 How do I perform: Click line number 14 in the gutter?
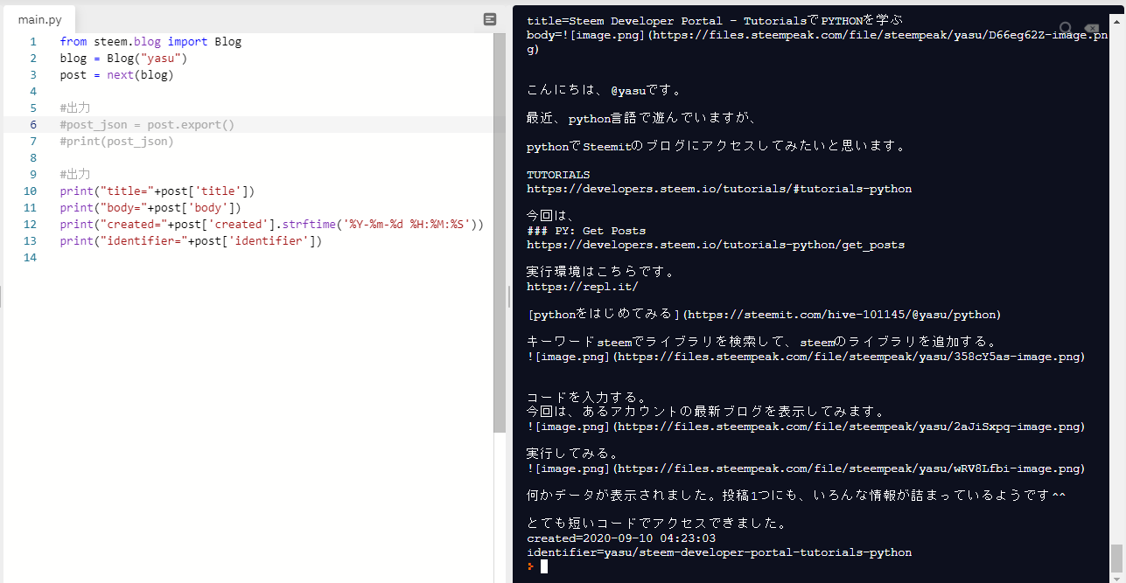tap(31, 258)
